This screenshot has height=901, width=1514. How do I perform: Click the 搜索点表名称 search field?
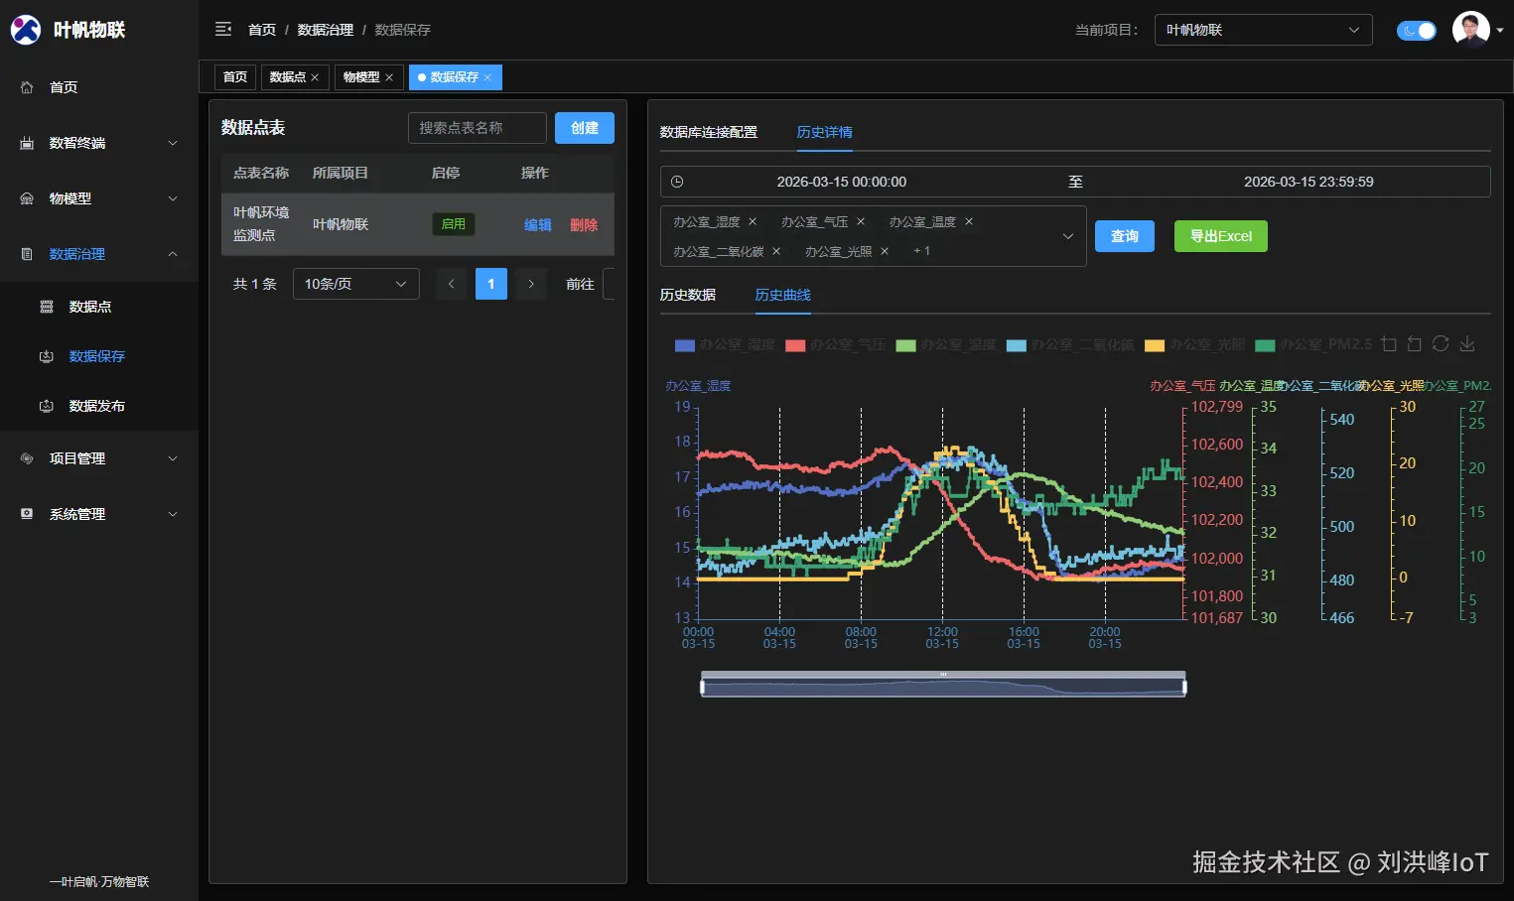(x=478, y=128)
